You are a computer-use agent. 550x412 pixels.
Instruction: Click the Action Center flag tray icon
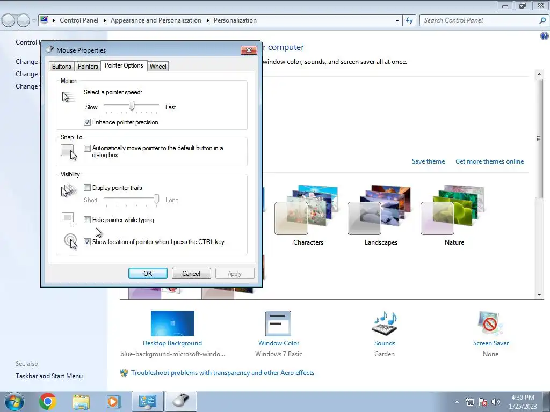483,402
